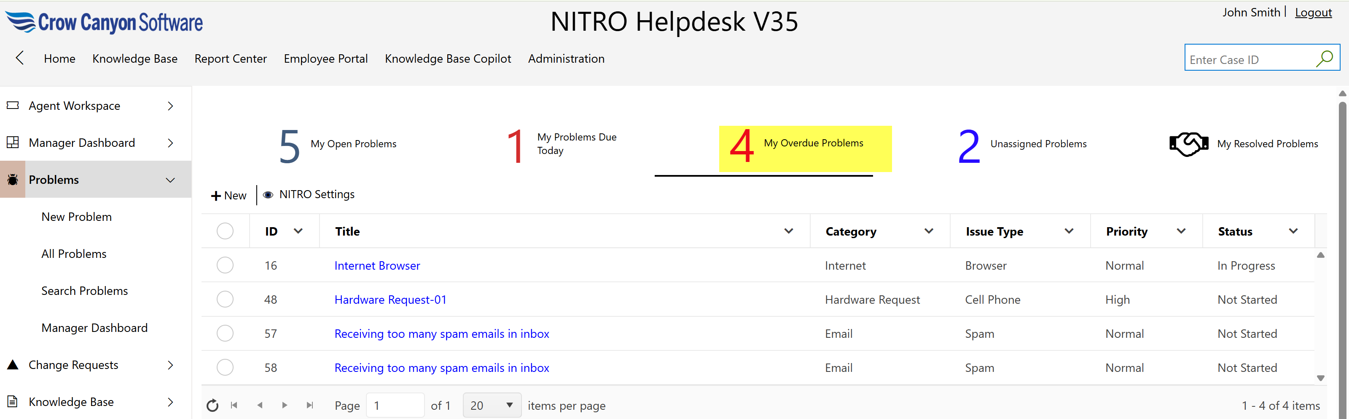Click the Logout link

coord(1313,13)
